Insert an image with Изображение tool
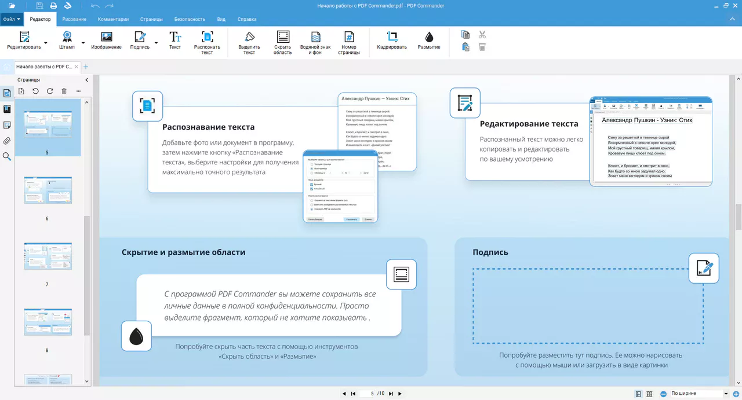742x400 pixels. (x=106, y=41)
